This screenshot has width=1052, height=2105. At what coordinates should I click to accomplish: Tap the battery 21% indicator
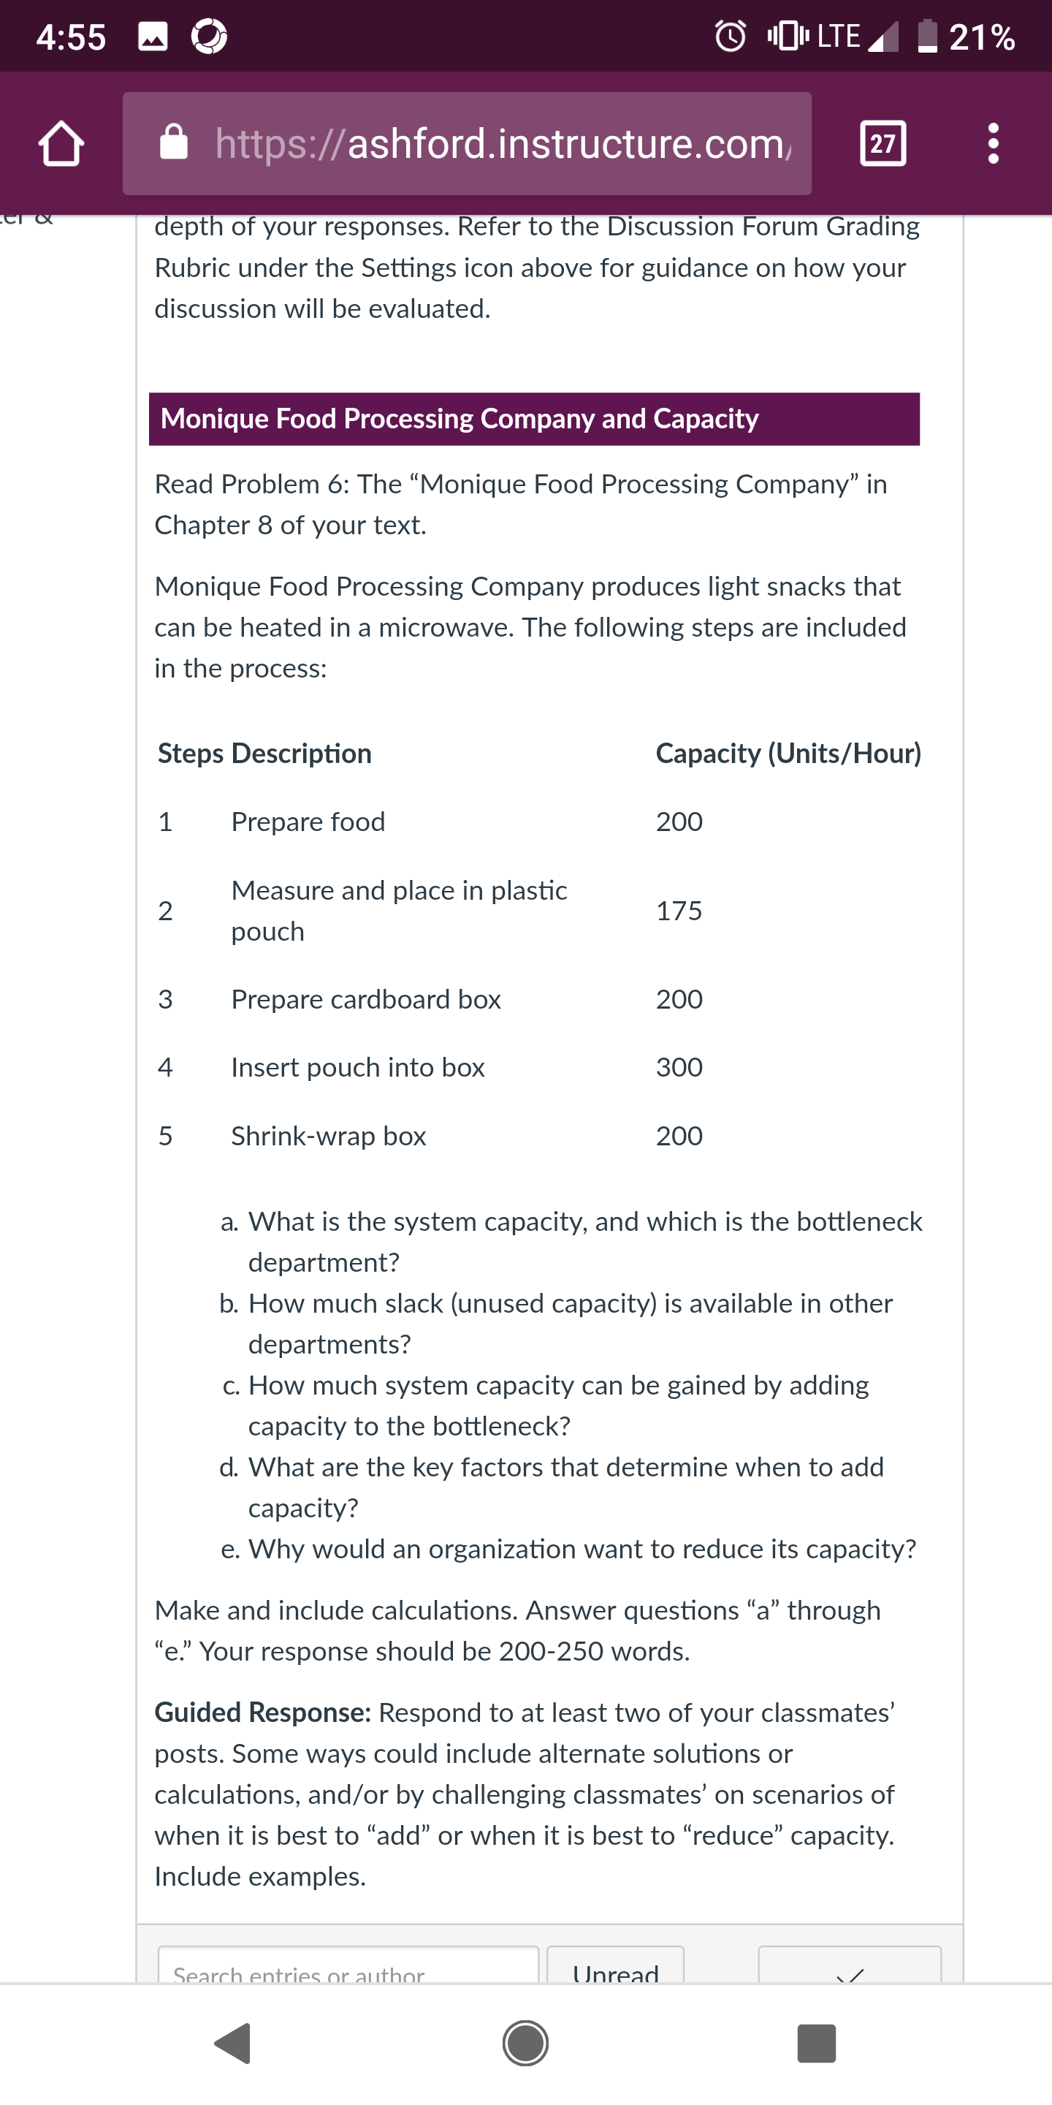[967, 37]
